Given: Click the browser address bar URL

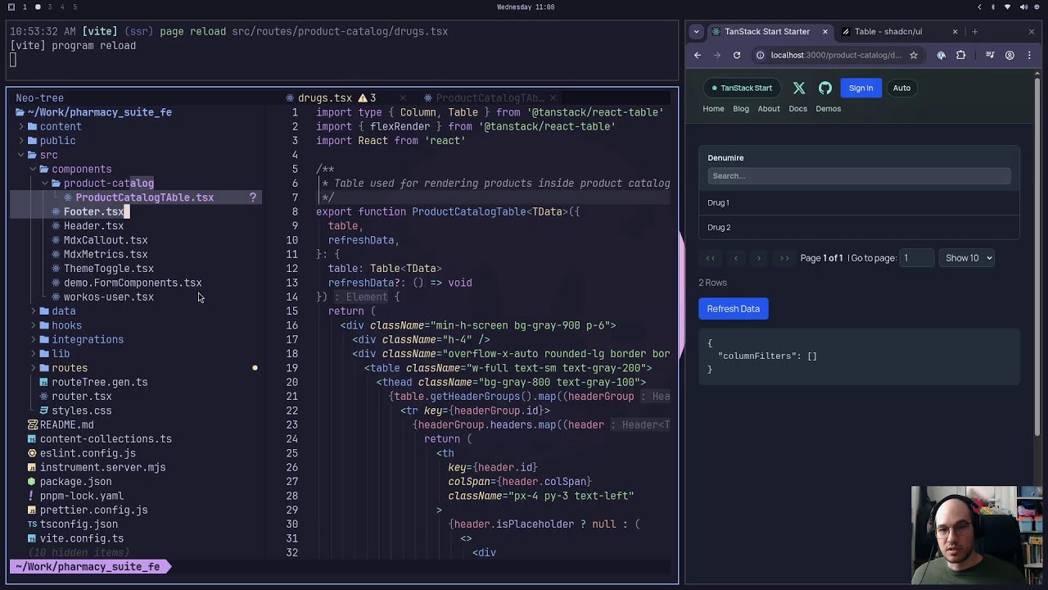Looking at the screenshot, I should click(835, 55).
